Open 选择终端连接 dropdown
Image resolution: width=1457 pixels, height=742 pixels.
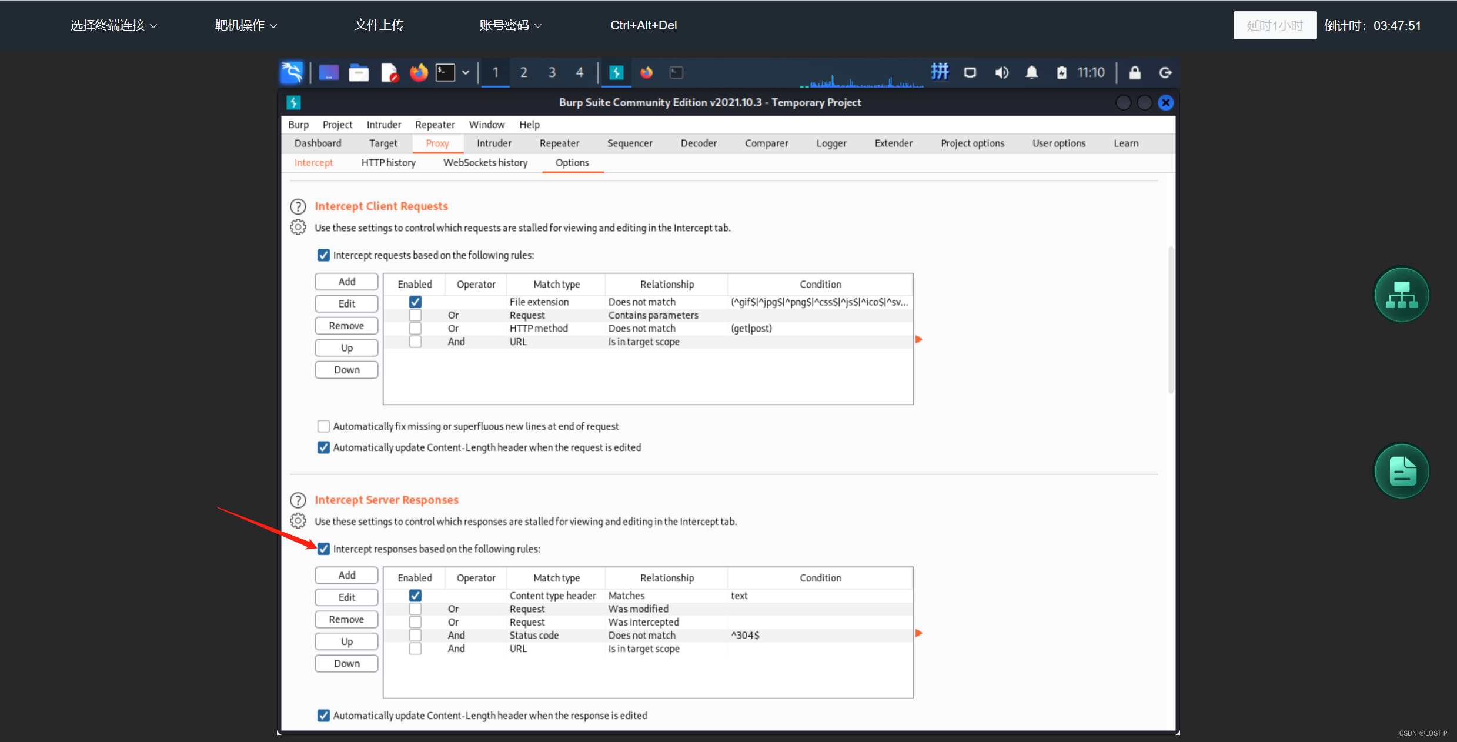pos(114,25)
